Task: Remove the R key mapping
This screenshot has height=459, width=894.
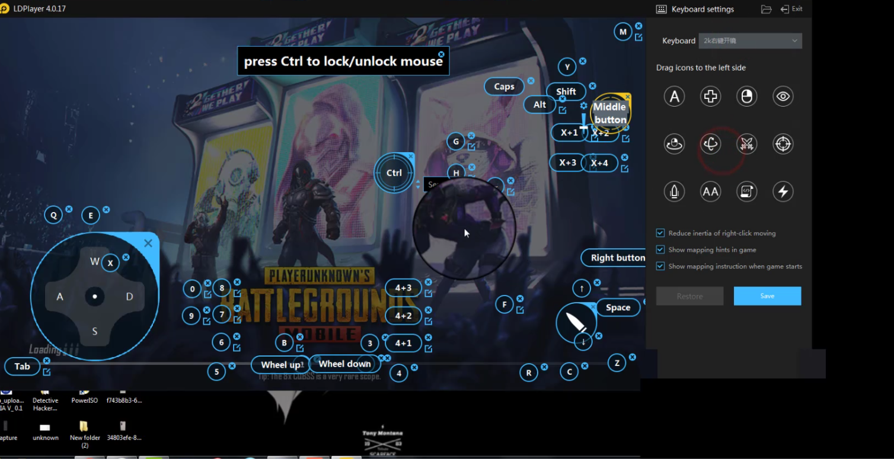Action: click(x=544, y=367)
